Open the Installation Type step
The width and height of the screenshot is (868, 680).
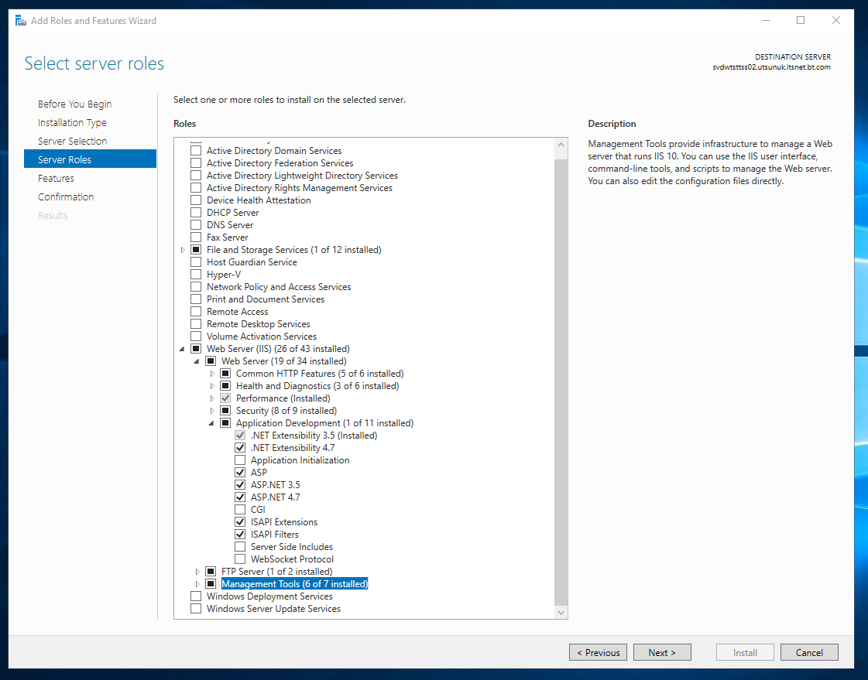tap(72, 123)
